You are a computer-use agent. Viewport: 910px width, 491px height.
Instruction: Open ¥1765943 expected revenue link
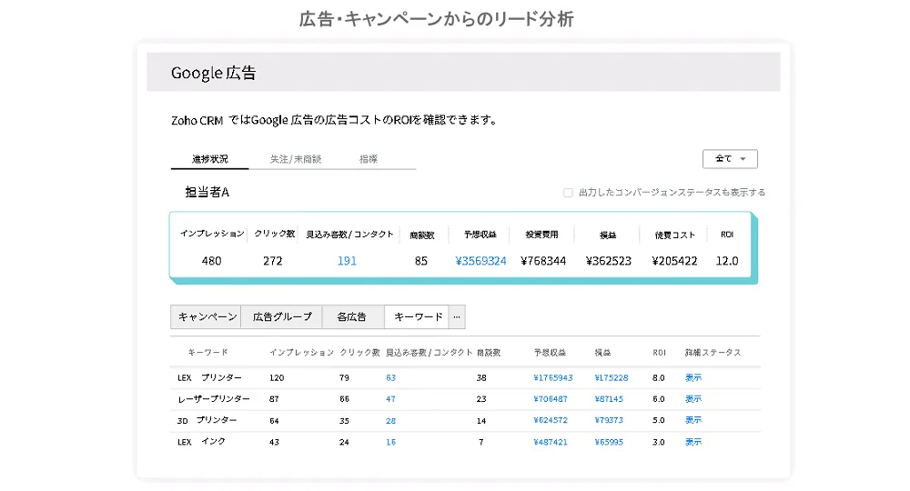coord(553,378)
